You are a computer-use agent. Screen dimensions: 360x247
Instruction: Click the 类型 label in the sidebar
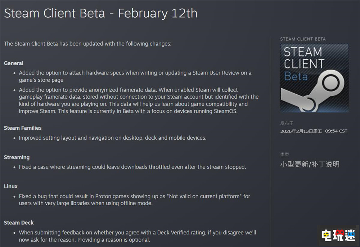285,154
